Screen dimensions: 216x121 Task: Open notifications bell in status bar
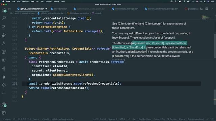click(x=212, y=119)
